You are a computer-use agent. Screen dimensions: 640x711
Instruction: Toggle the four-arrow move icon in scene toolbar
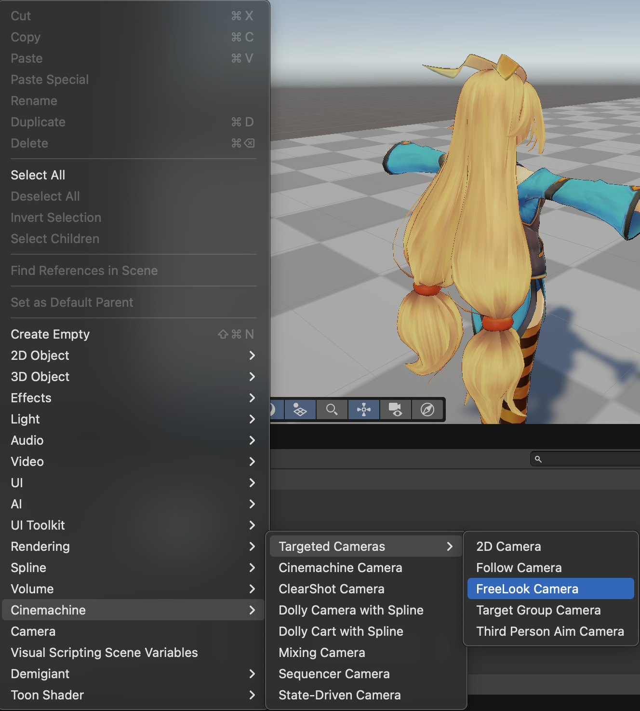click(364, 410)
